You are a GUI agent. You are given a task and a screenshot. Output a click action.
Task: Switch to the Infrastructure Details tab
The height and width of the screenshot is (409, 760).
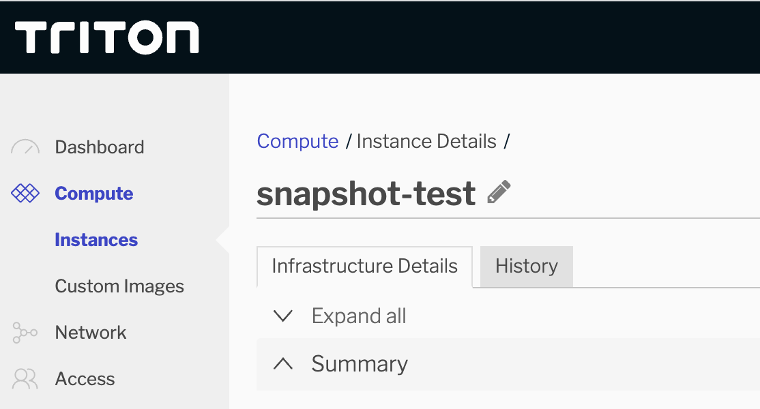click(364, 266)
